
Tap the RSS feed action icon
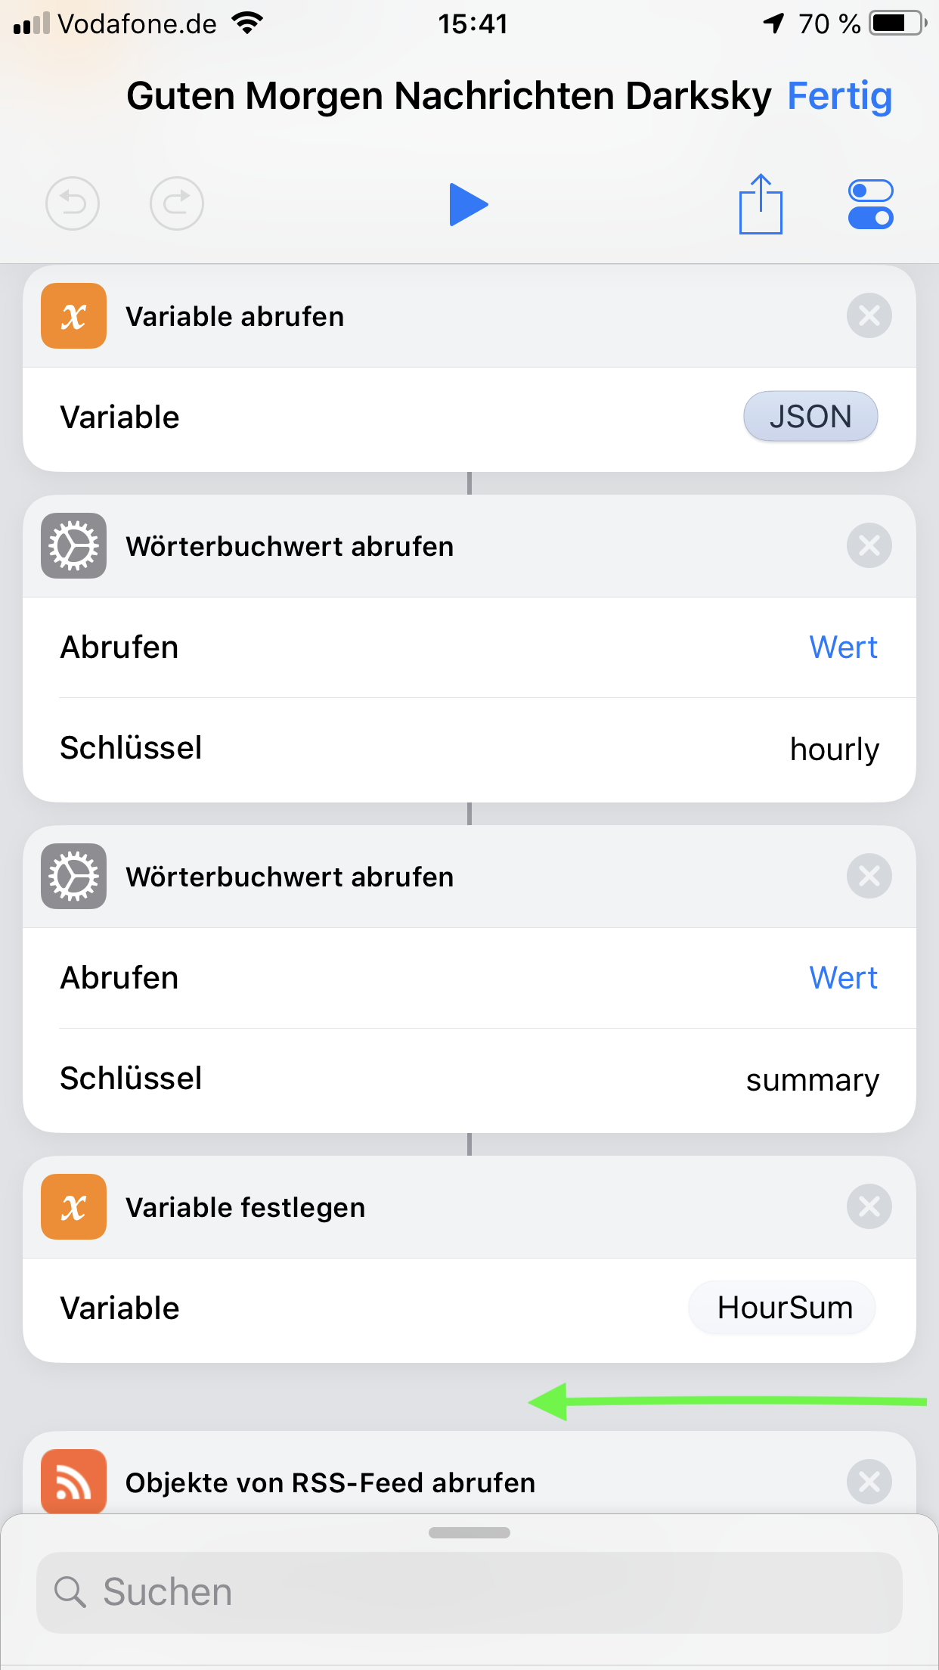tap(73, 1482)
